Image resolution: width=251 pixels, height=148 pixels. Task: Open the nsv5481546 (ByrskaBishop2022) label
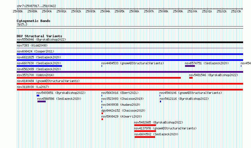(213, 75)
